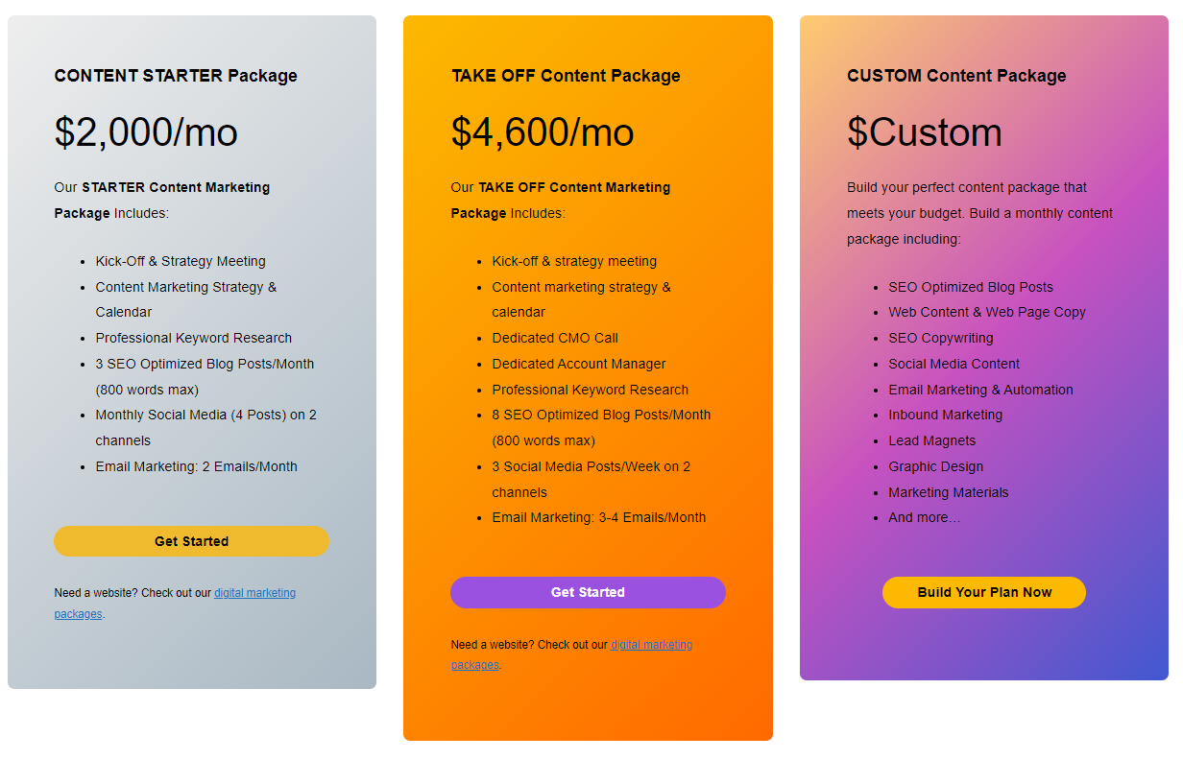Select the CONTENT STARTER Package heading
Viewport: 1183px width, 760px height.
click(x=176, y=75)
